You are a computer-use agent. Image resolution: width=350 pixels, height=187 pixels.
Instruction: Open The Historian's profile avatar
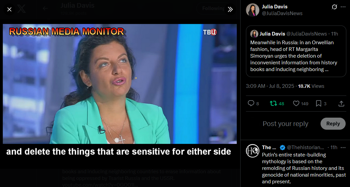(x=252, y=151)
